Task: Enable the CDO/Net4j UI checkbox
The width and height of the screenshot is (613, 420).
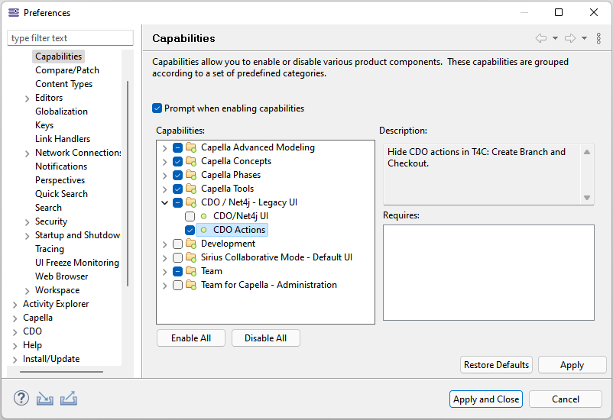Action: pyautogui.click(x=190, y=216)
